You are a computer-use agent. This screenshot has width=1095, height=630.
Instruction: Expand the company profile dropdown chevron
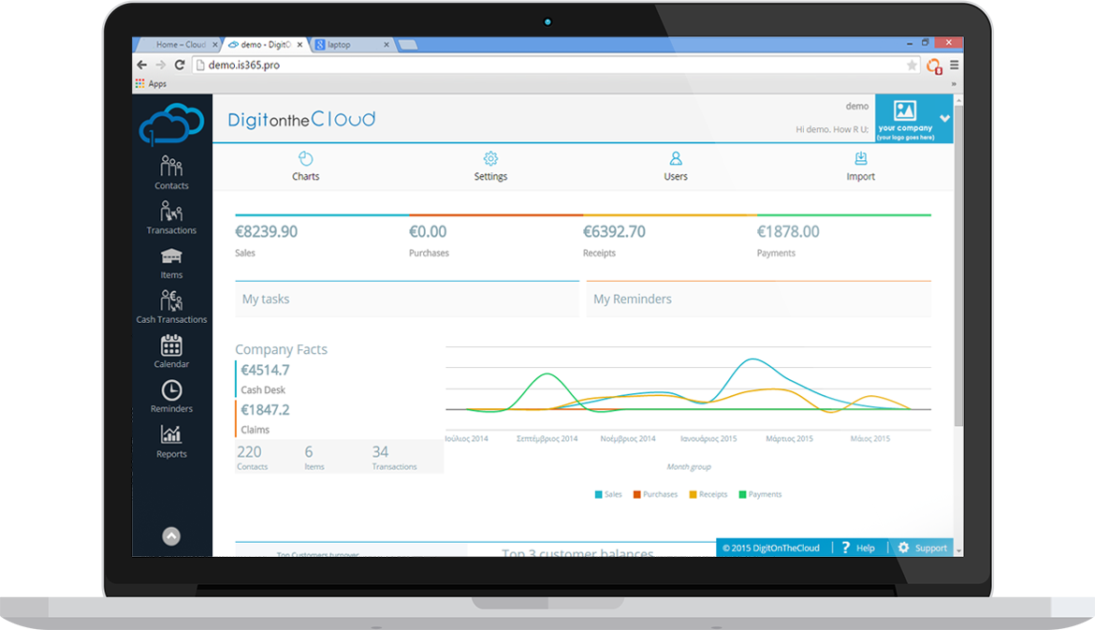[945, 118]
